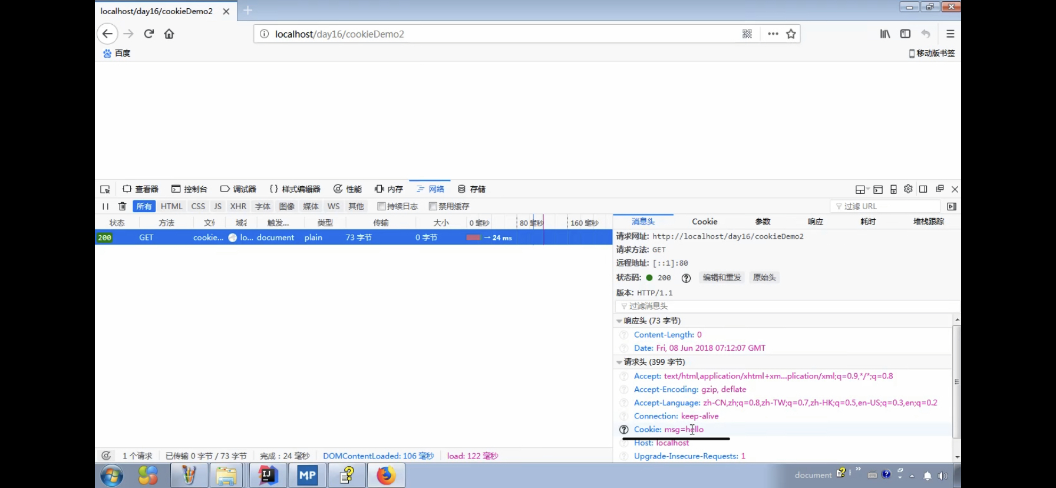Open the 参数 tab in request details
Image resolution: width=1056 pixels, height=488 pixels.
(x=763, y=222)
